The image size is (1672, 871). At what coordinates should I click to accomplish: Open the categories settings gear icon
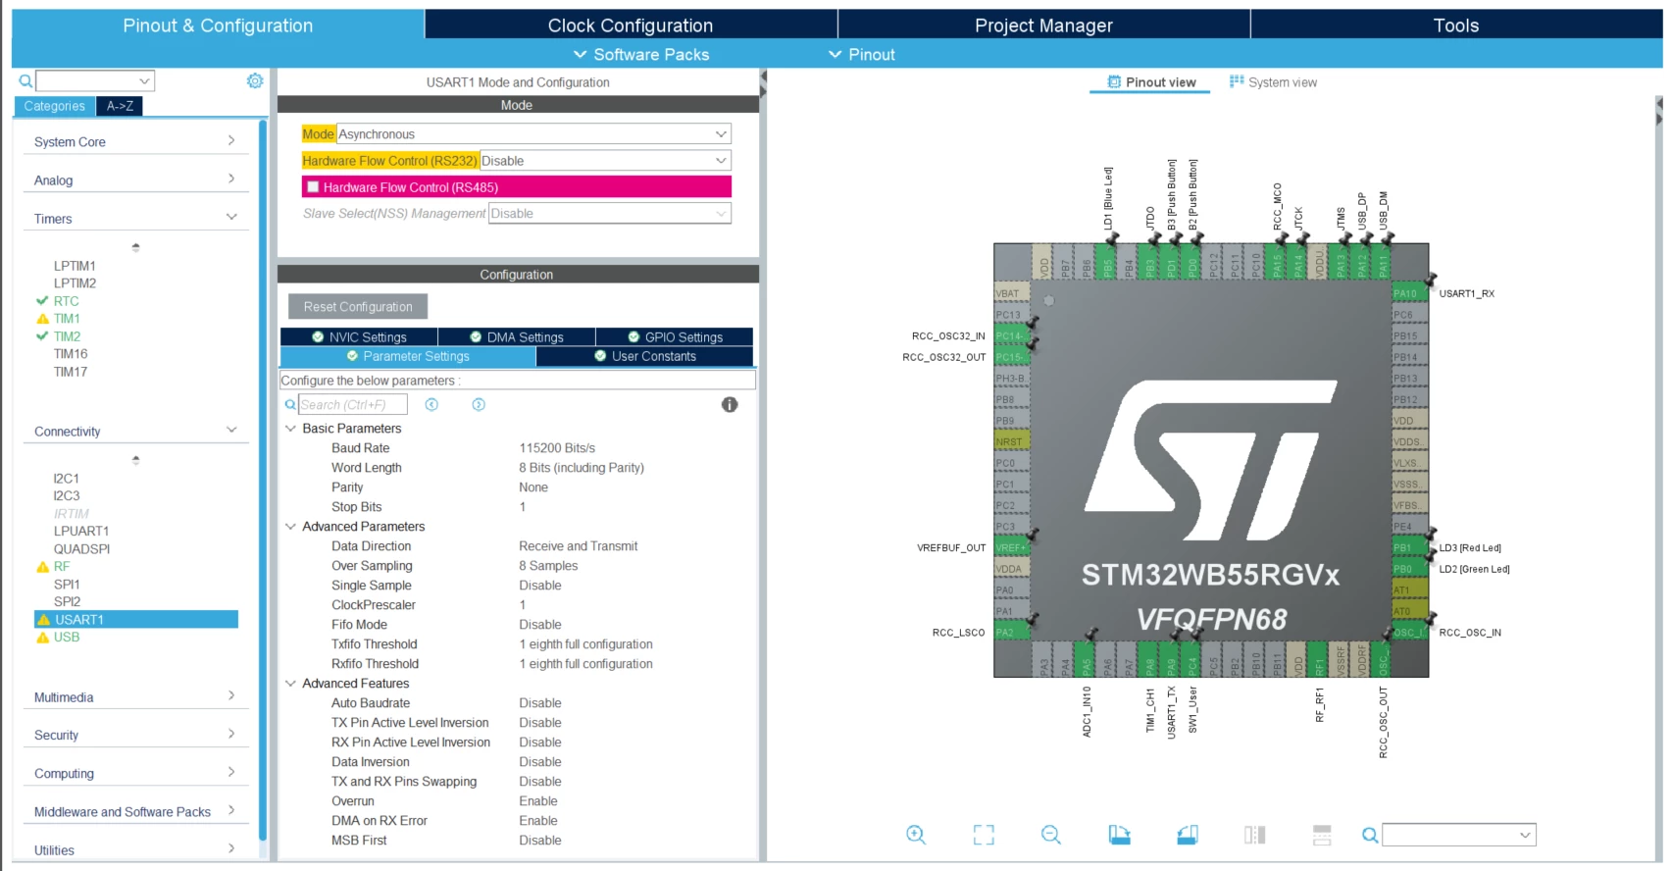255,80
